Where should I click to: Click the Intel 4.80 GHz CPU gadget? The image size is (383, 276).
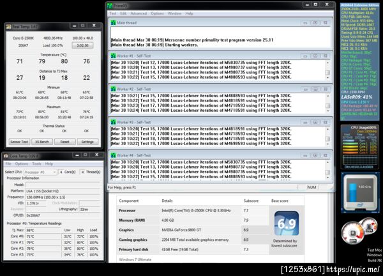tap(359, 193)
